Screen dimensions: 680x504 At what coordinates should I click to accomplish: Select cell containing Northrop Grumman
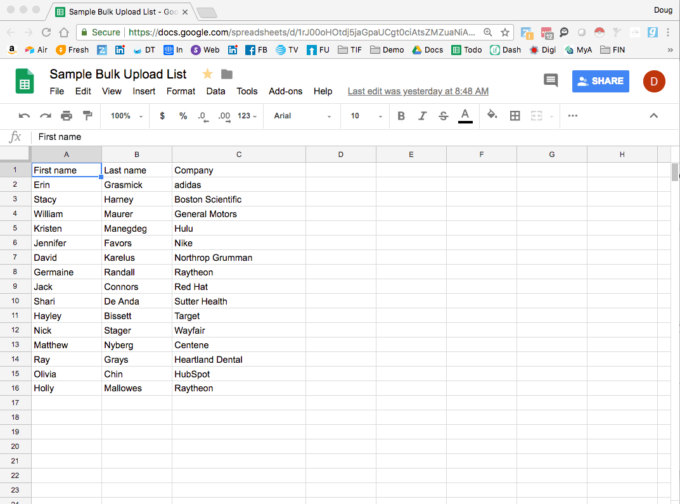pyautogui.click(x=239, y=258)
